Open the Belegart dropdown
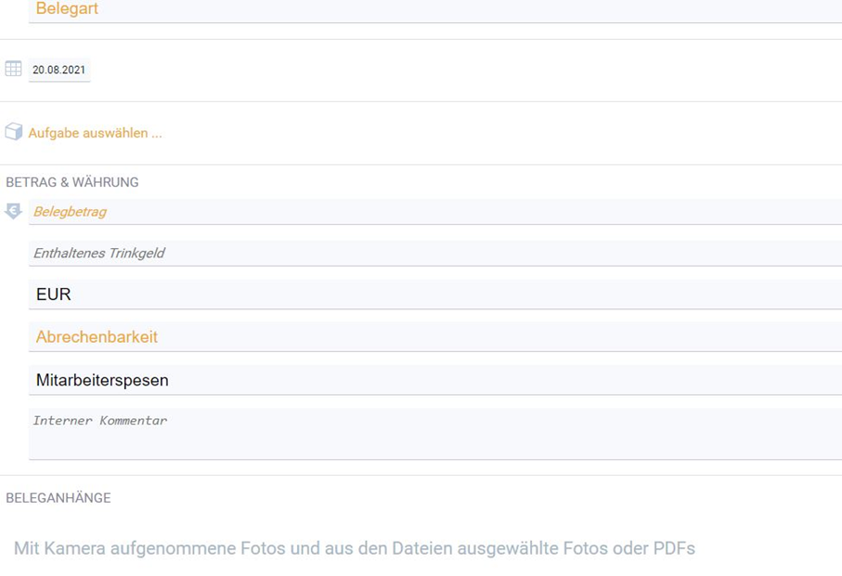Viewport: 842px width, 576px height. pyautogui.click(x=435, y=10)
